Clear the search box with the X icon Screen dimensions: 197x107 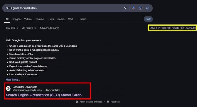125,8
